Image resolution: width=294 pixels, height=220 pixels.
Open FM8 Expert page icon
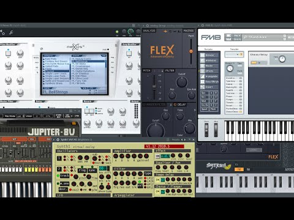202,87
